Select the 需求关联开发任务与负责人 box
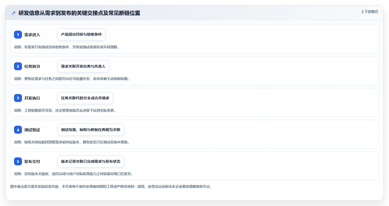The height and width of the screenshot is (206, 389). [x=83, y=66]
